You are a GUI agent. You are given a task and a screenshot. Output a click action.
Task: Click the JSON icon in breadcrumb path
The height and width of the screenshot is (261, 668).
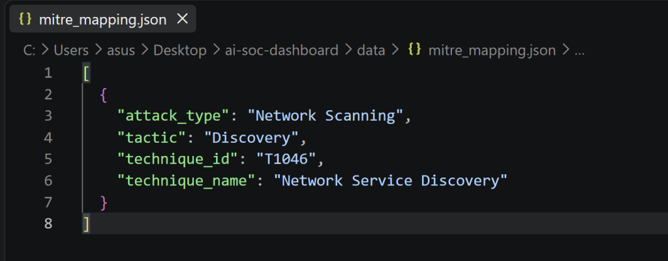pyautogui.click(x=414, y=50)
